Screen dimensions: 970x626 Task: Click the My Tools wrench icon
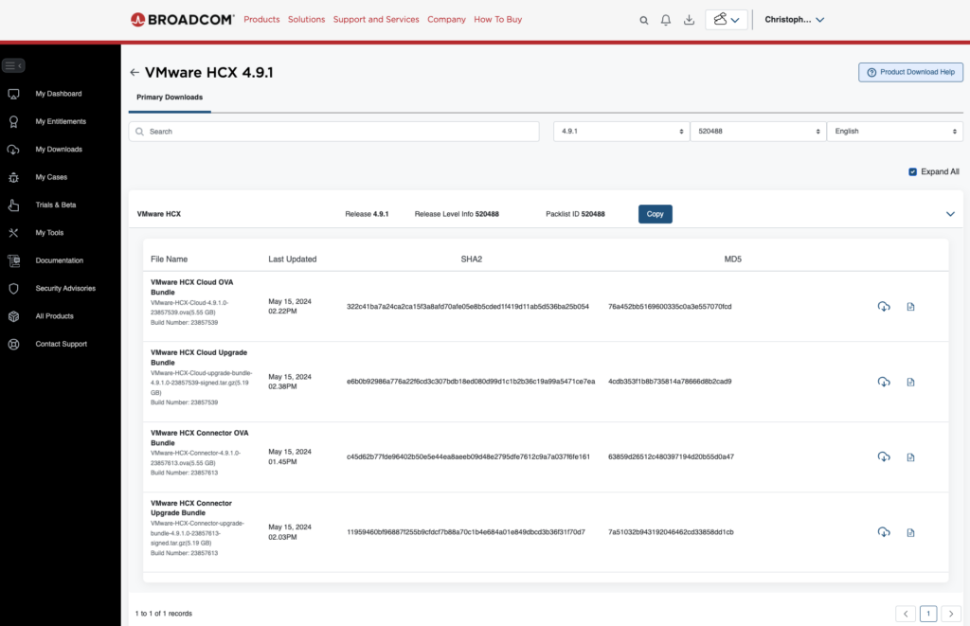coord(13,233)
